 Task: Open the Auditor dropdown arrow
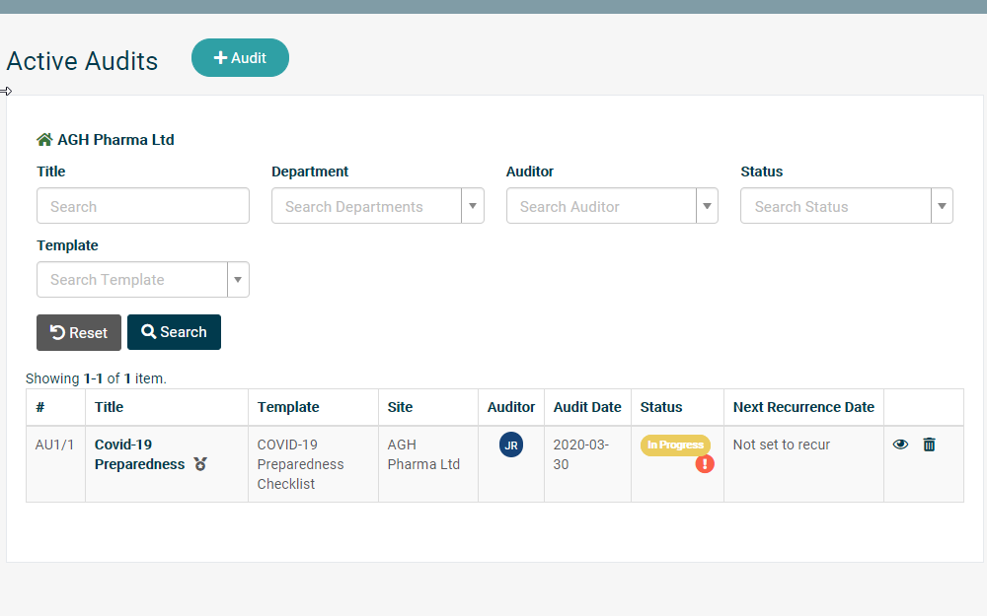[707, 206]
